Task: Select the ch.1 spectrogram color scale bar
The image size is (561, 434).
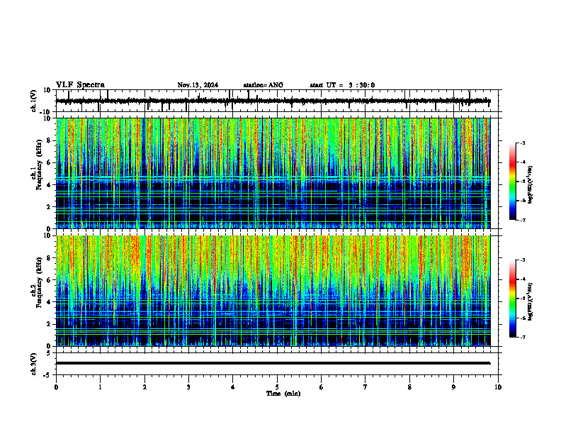Action: point(513,182)
